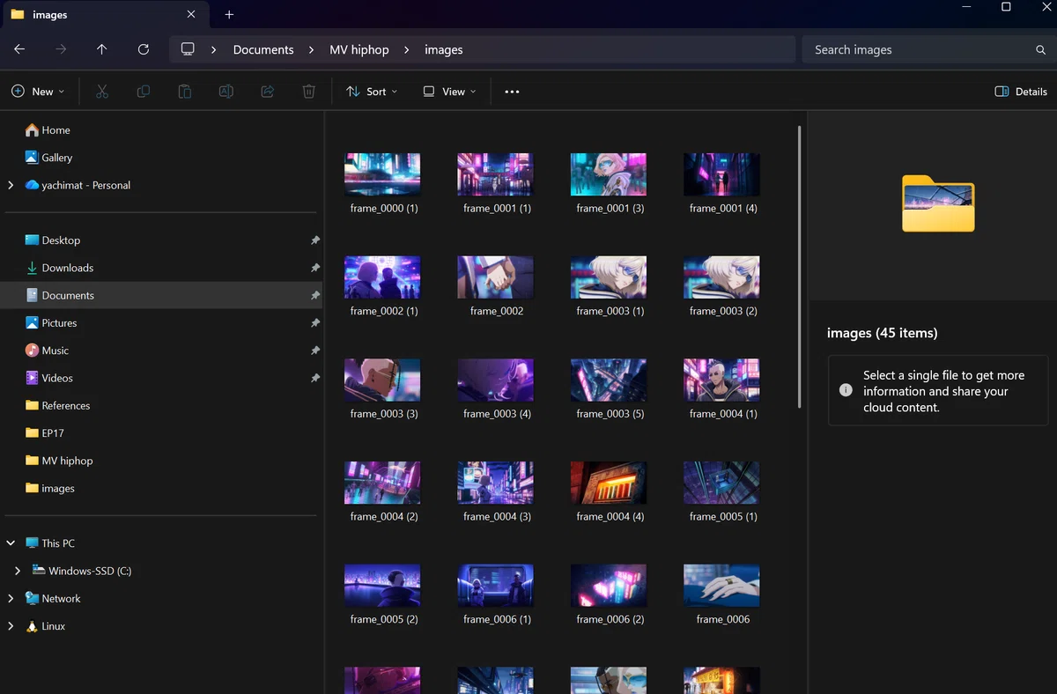Open the View dropdown menu
The height and width of the screenshot is (694, 1057).
[449, 92]
